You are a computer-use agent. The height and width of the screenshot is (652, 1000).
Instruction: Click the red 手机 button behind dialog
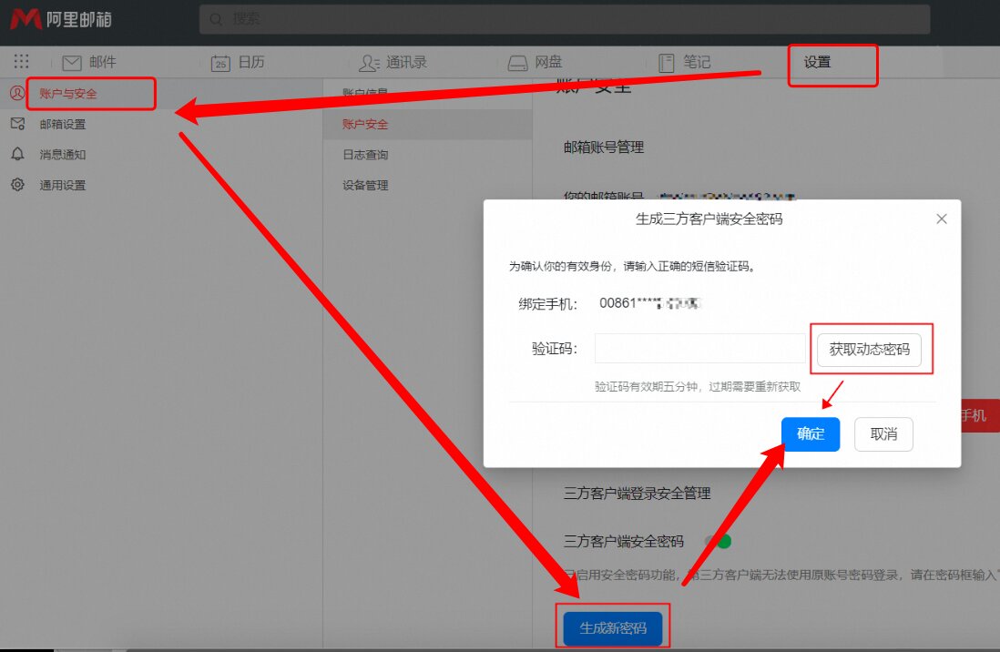point(980,416)
